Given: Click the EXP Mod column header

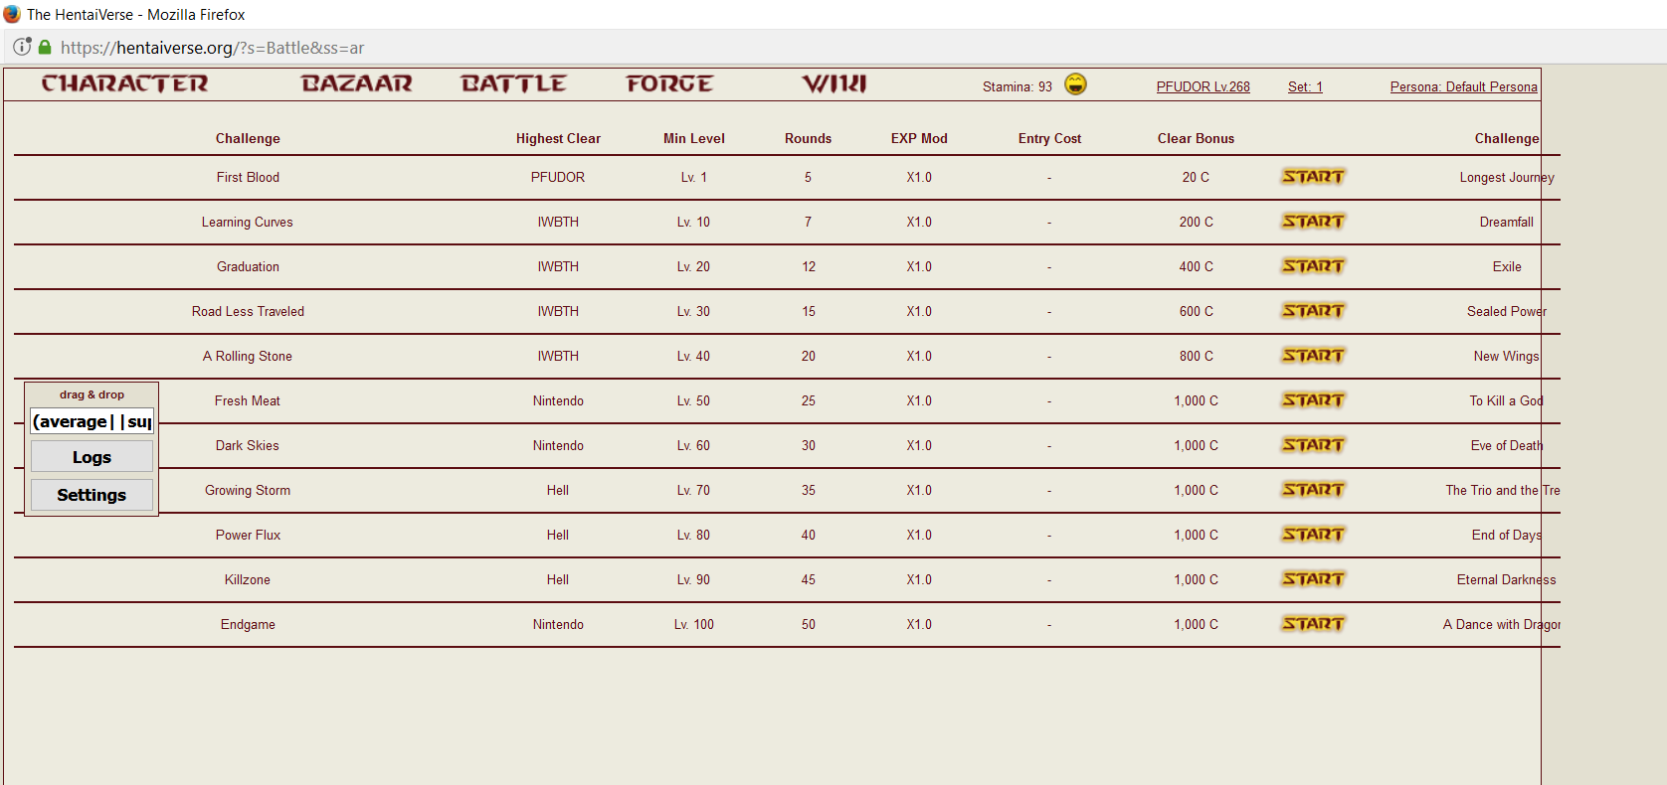Looking at the screenshot, I should 919,138.
